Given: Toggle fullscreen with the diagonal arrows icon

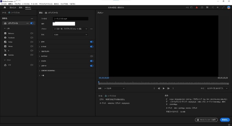Looking at the screenshot, I should tap(223, 7).
